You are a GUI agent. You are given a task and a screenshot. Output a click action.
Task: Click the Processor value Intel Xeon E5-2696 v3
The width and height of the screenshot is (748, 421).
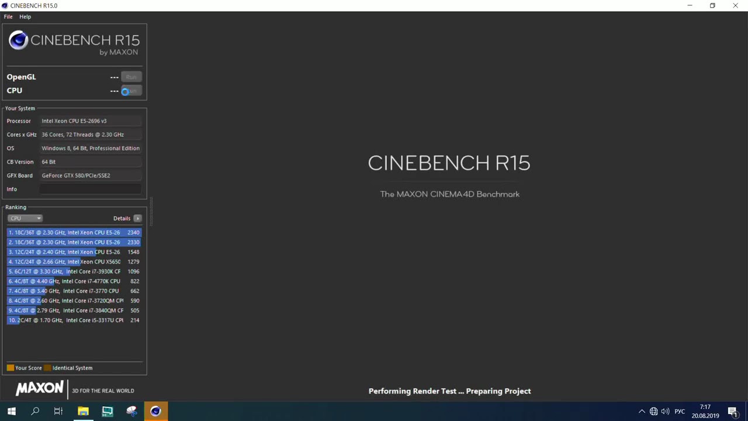coord(91,121)
